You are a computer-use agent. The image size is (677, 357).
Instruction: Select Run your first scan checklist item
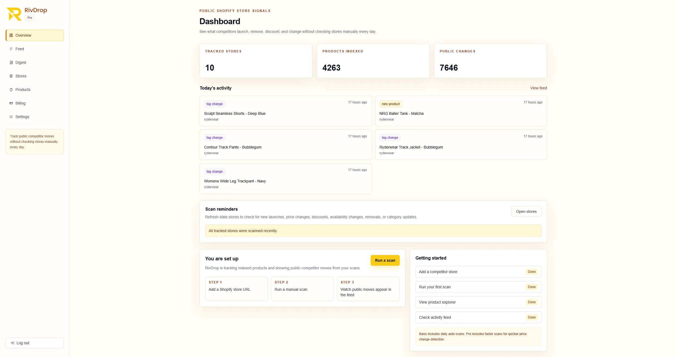[478, 287]
